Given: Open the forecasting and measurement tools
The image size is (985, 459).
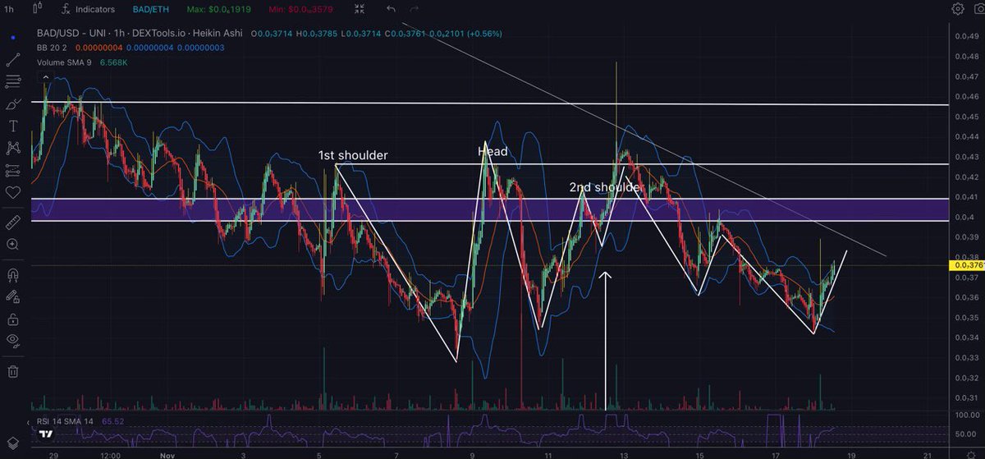Looking at the screenshot, I should (x=12, y=171).
